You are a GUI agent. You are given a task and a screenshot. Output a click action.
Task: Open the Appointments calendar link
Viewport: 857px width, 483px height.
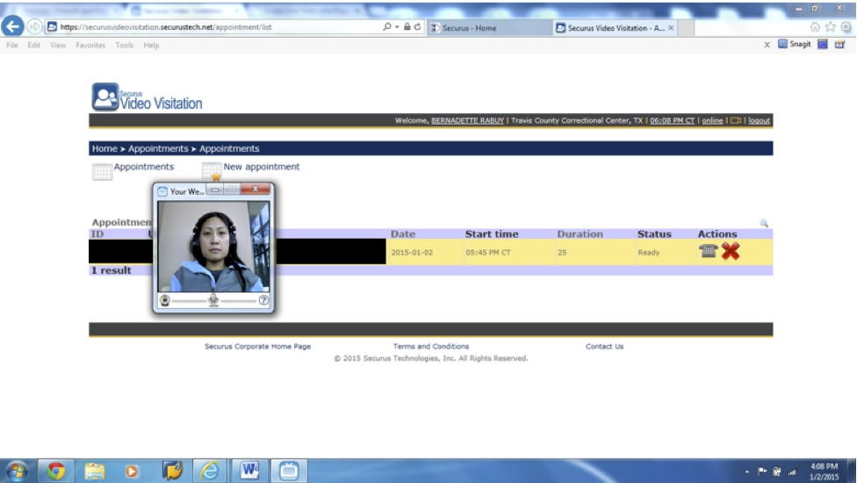[144, 167]
